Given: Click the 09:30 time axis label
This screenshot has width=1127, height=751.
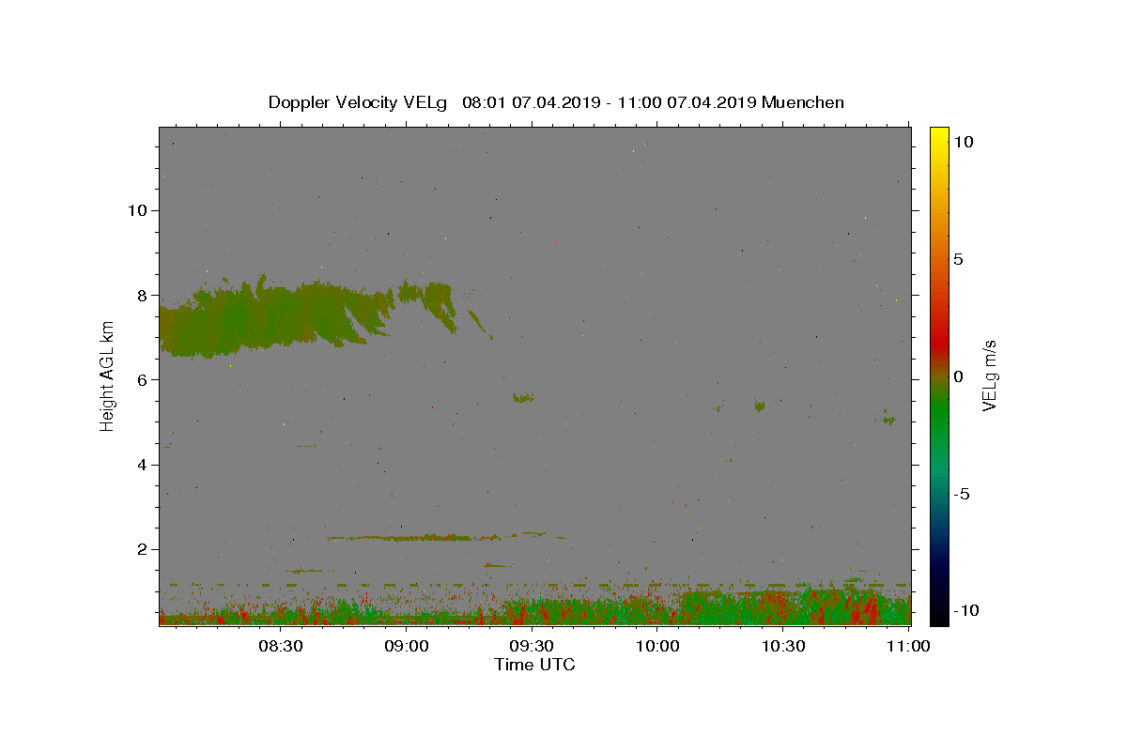Looking at the screenshot, I should click(532, 646).
